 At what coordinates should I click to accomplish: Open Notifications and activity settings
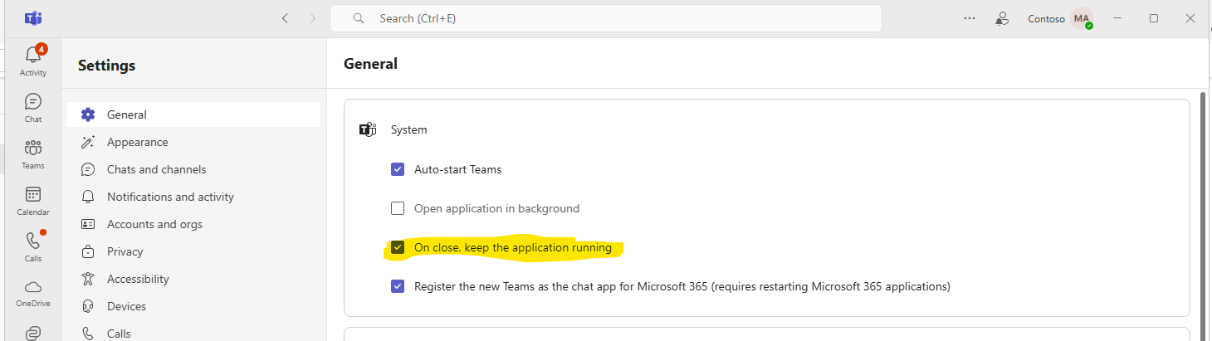[x=193, y=197]
